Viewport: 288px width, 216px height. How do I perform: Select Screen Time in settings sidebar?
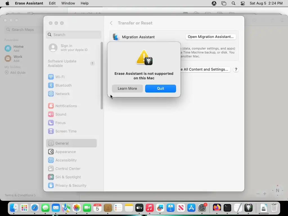click(x=71, y=131)
